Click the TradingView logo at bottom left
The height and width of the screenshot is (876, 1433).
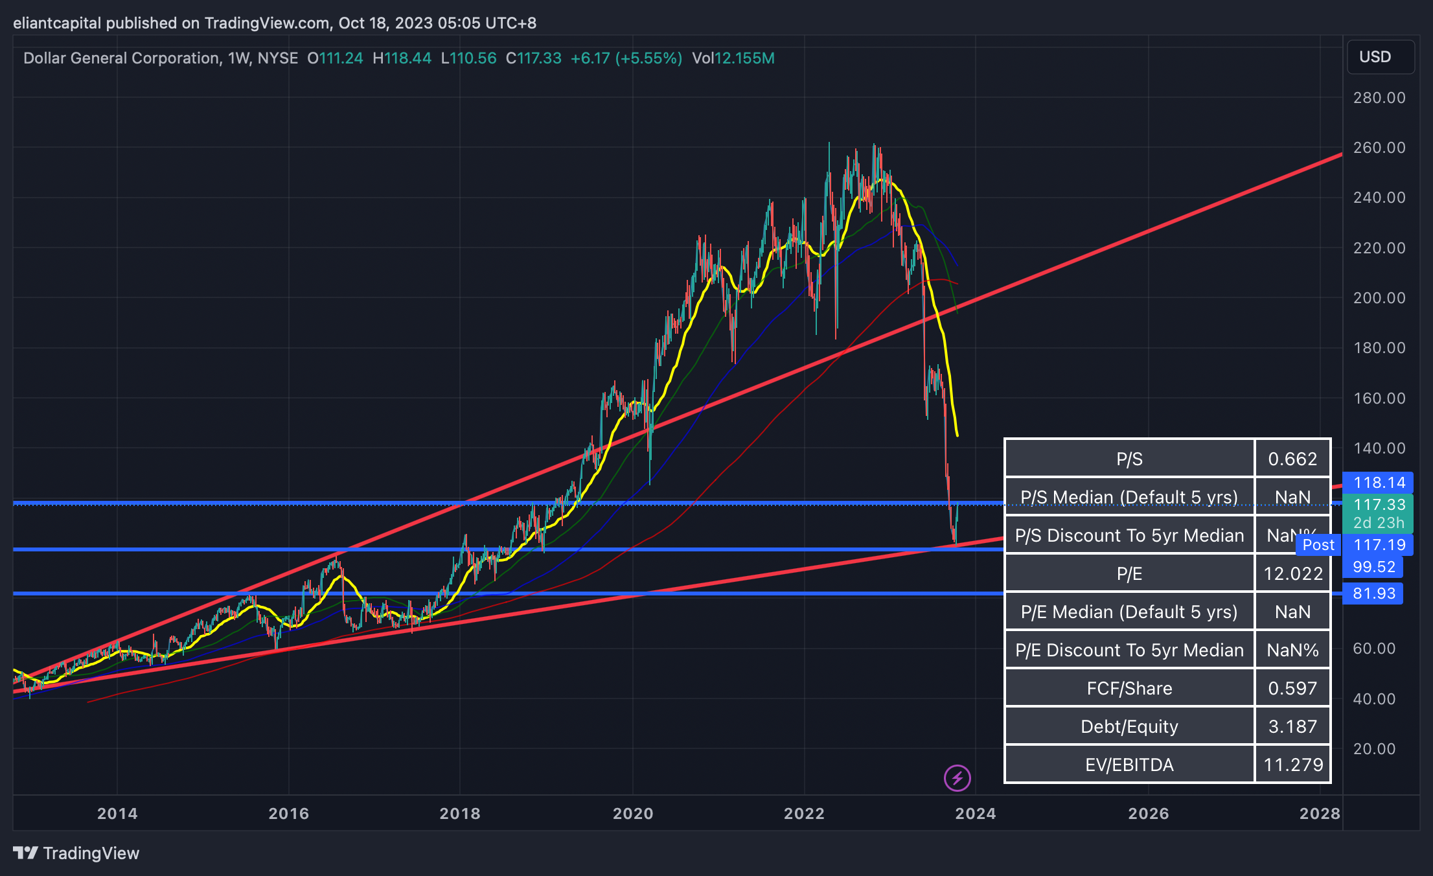[x=76, y=853]
